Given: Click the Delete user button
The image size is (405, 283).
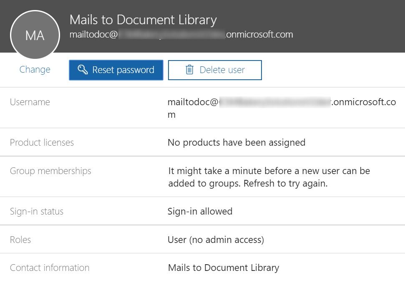Looking at the screenshot, I should (215, 70).
